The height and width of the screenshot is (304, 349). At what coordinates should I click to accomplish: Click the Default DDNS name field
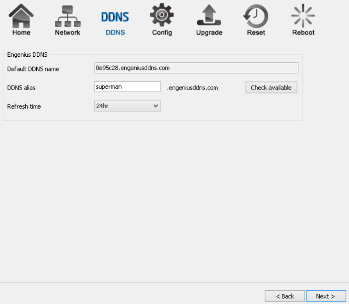[x=196, y=68]
